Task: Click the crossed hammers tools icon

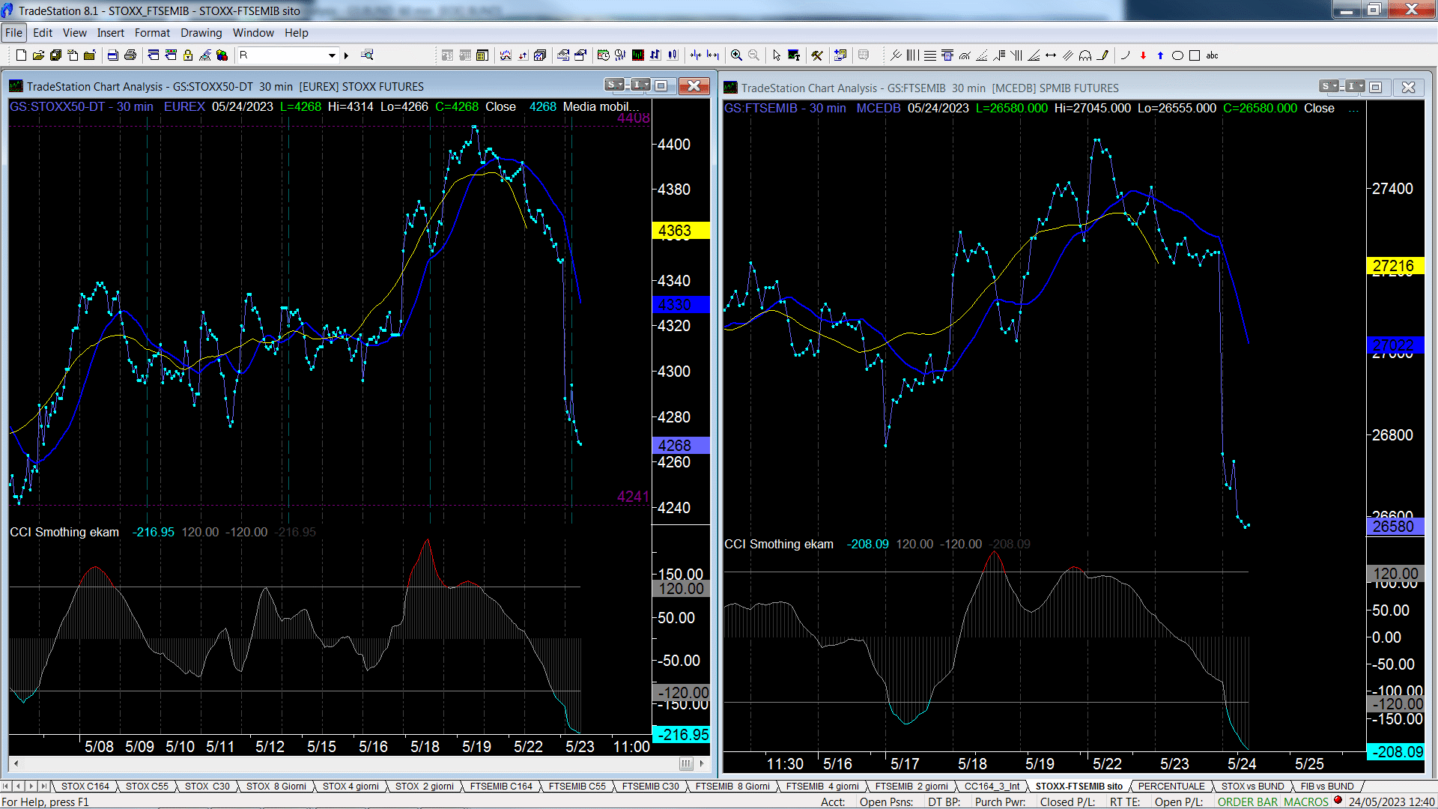Action: pyautogui.click(x=817, y=55)
